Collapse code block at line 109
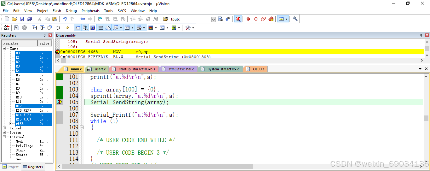This screenshot has height=171, width=430. click(82, 127)
